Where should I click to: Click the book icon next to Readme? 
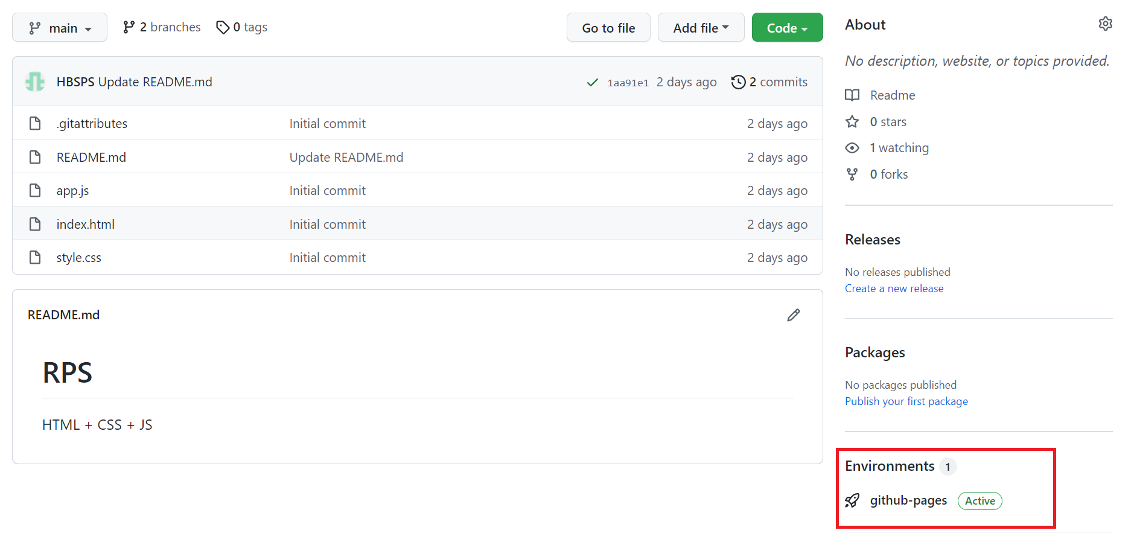pyautogui.click(x=852, y=95)
